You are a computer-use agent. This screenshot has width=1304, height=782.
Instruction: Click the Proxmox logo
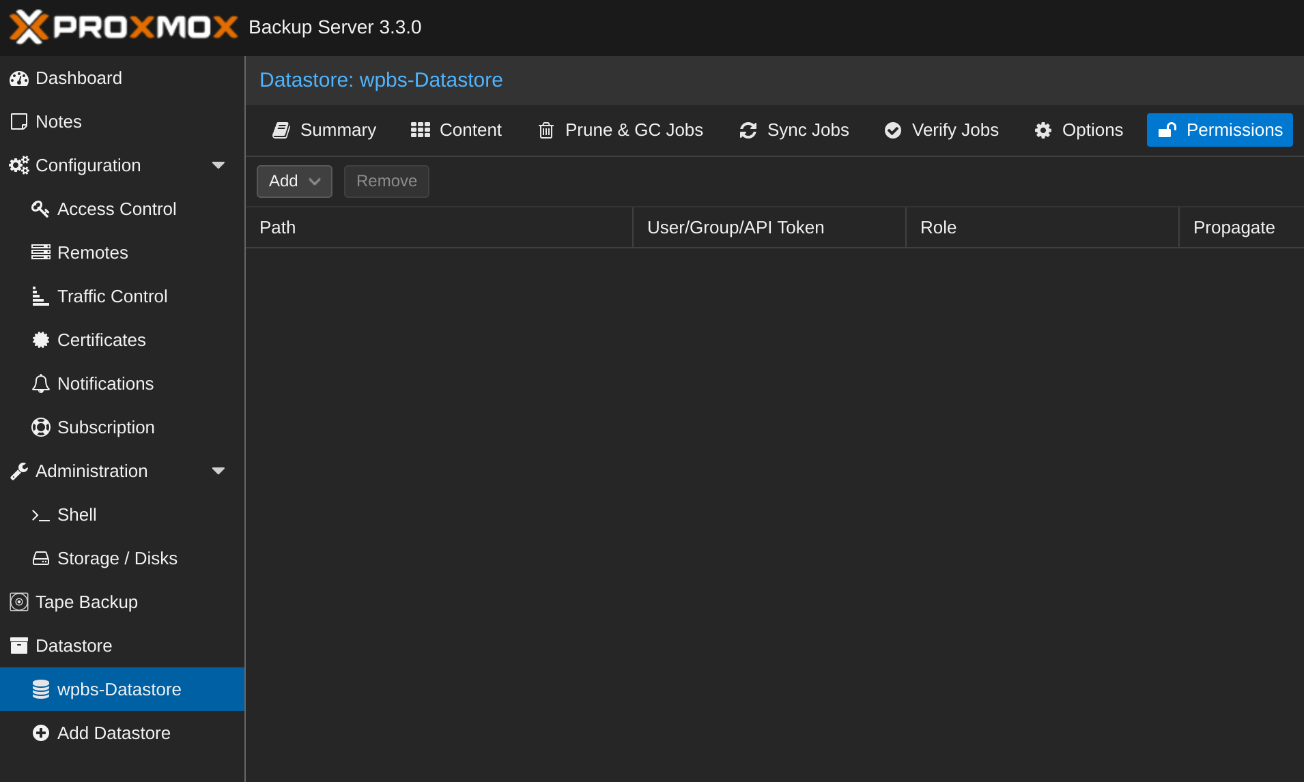pos(124,27)
